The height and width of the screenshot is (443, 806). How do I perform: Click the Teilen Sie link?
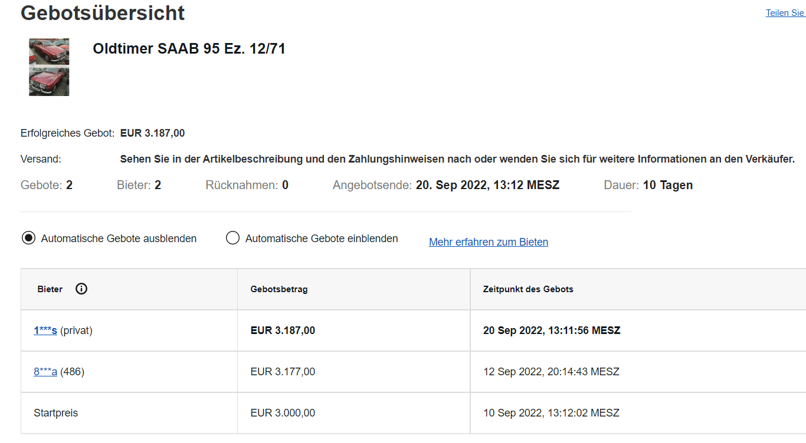(785, 12)
